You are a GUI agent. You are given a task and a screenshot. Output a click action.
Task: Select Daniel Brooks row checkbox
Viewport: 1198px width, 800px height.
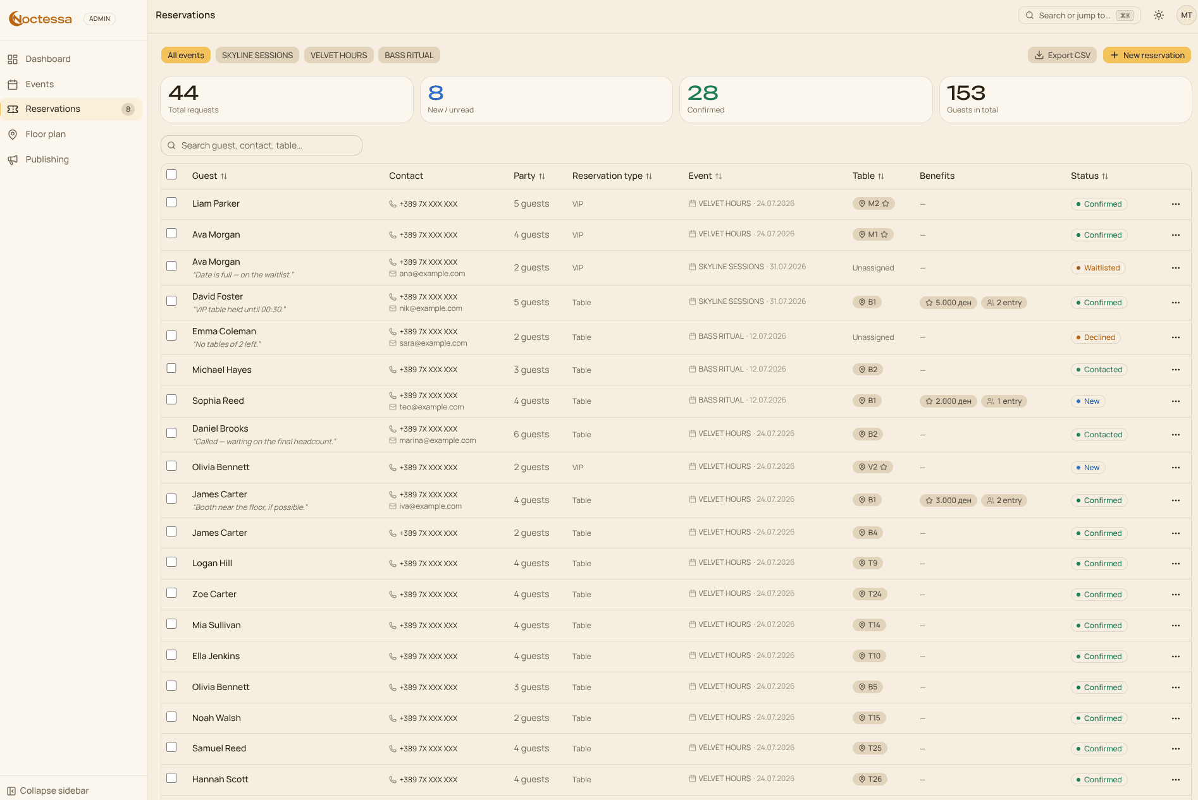click(171, 433)
